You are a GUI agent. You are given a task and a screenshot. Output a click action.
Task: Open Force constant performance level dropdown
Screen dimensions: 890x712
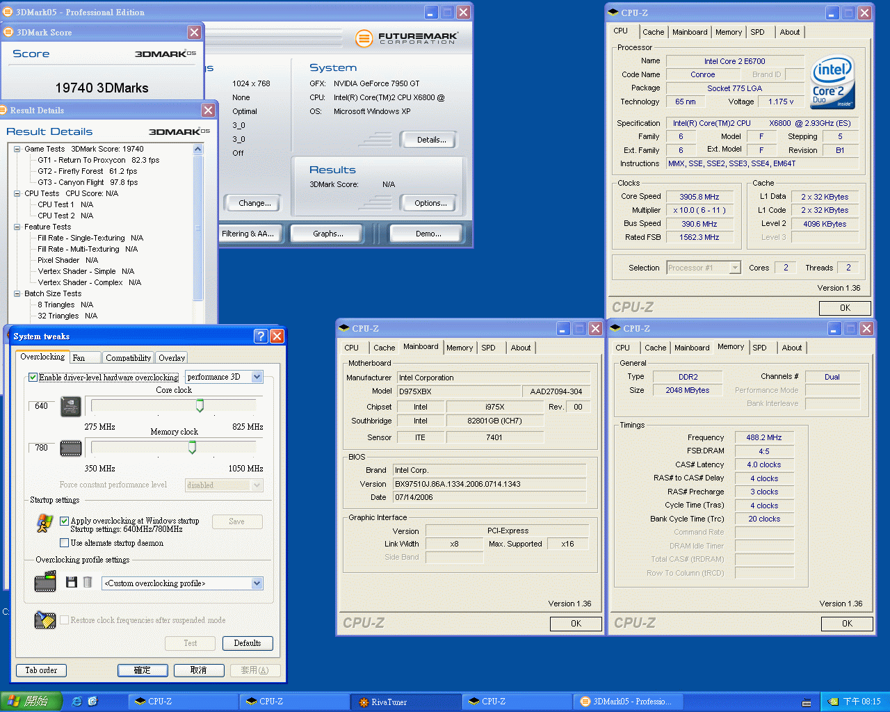point(257,485)
